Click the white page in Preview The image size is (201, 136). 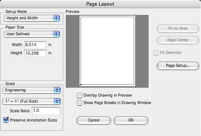pyautogui.click(x=107, y=51)
